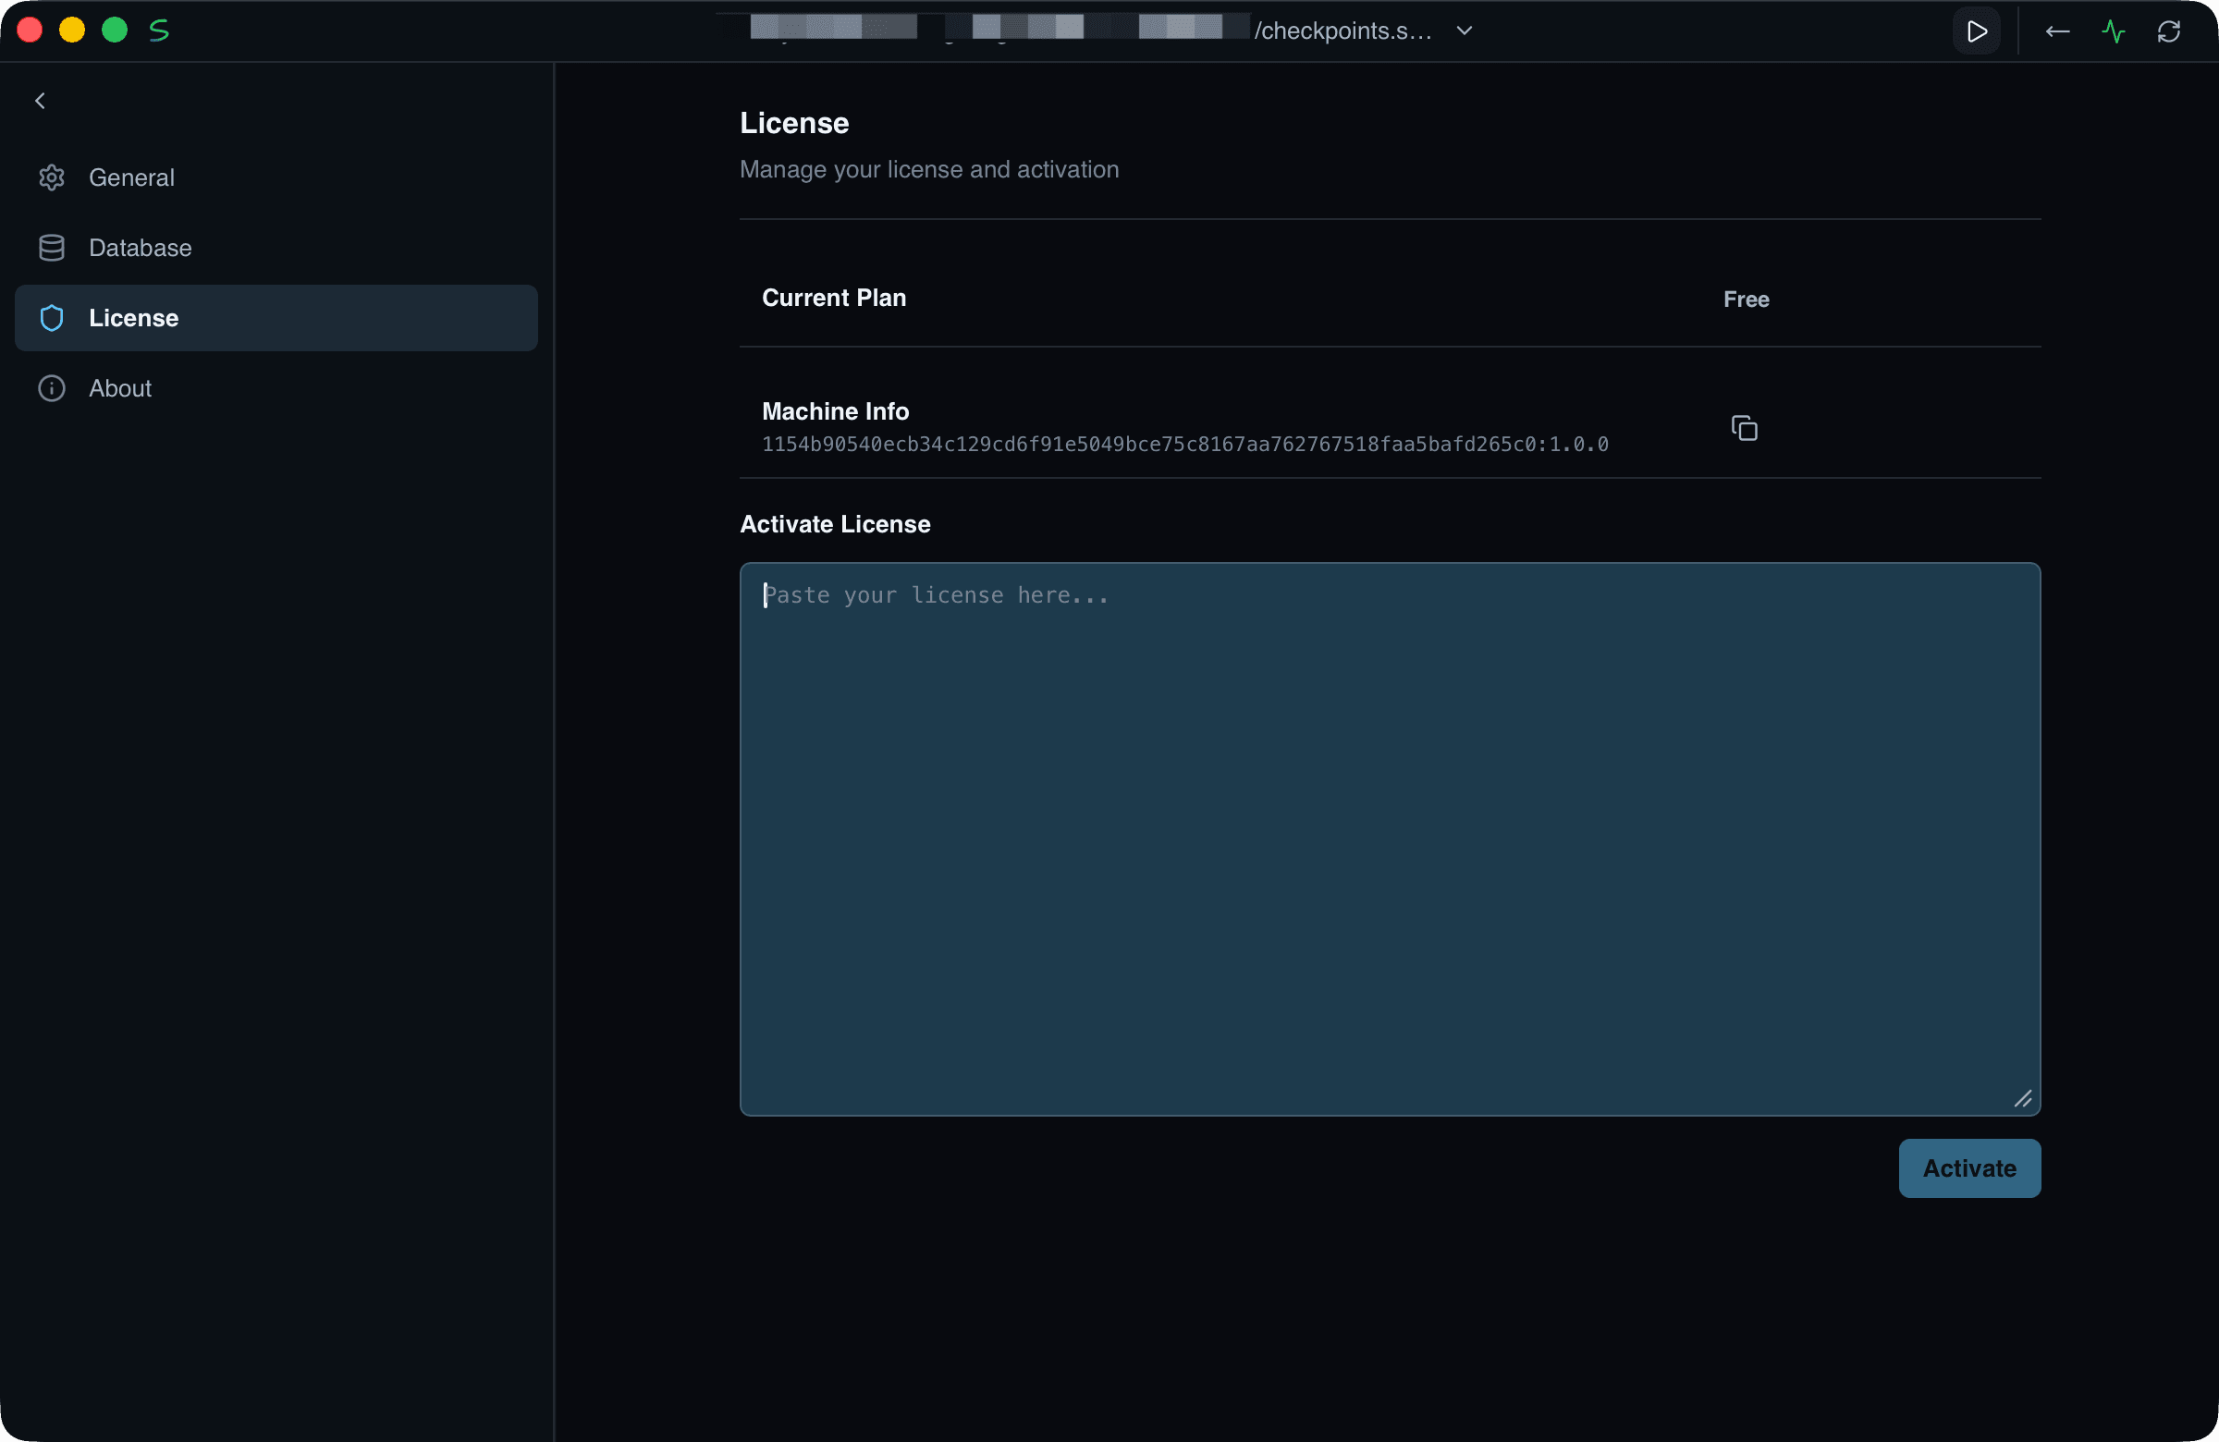Click the License page heading

tap(793, 123)
